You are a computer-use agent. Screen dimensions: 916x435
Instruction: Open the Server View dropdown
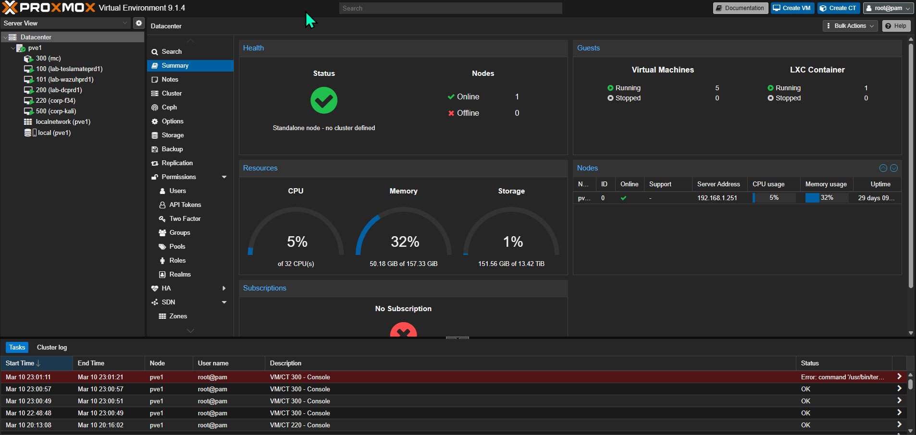click(x=66, y=23)
